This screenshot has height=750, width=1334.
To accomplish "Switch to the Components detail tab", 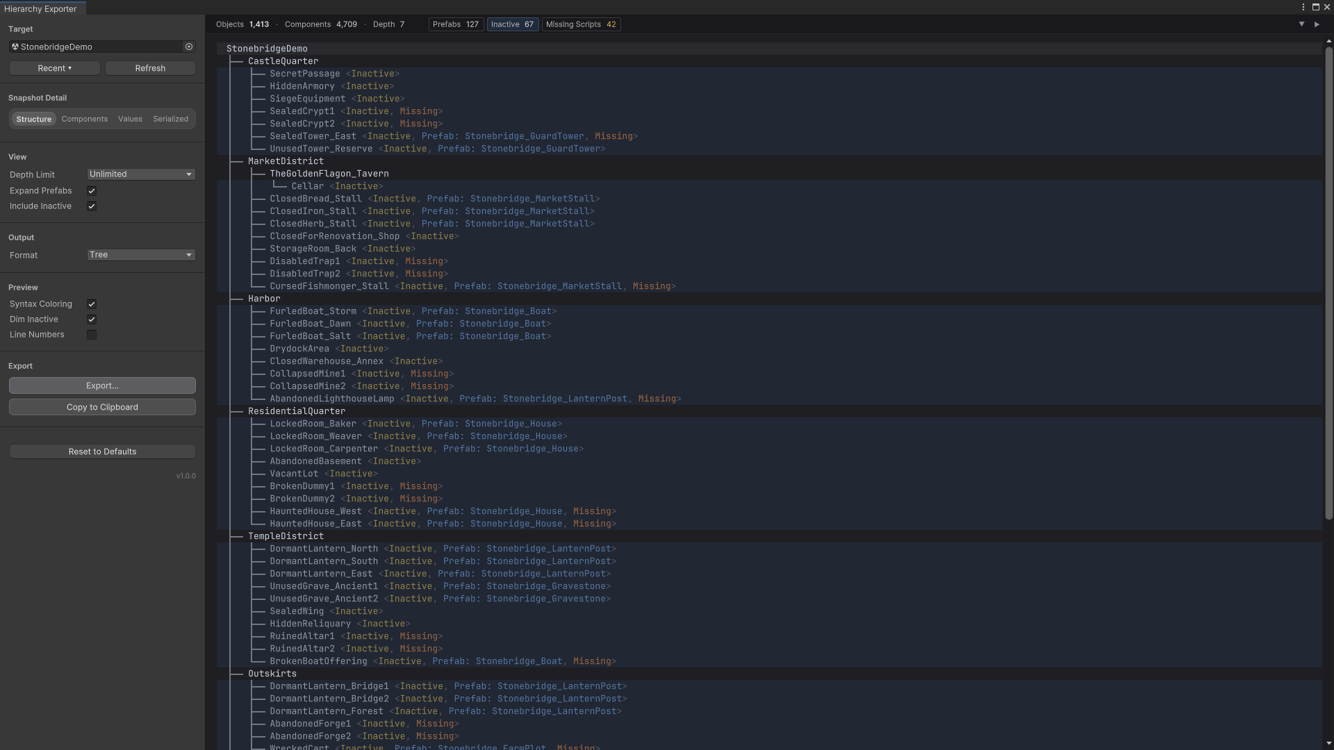I will click(x=85, y=119).
